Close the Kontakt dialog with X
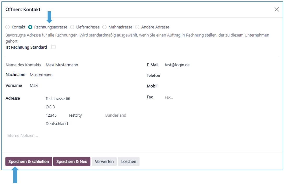Image resolution: width=284 pixels, height=184 pixels. pyautogui.click(x=276, y=10)
